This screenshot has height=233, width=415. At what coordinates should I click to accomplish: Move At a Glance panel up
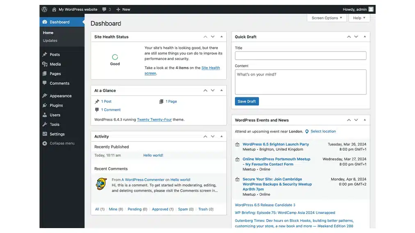click(x=205, y=90)
